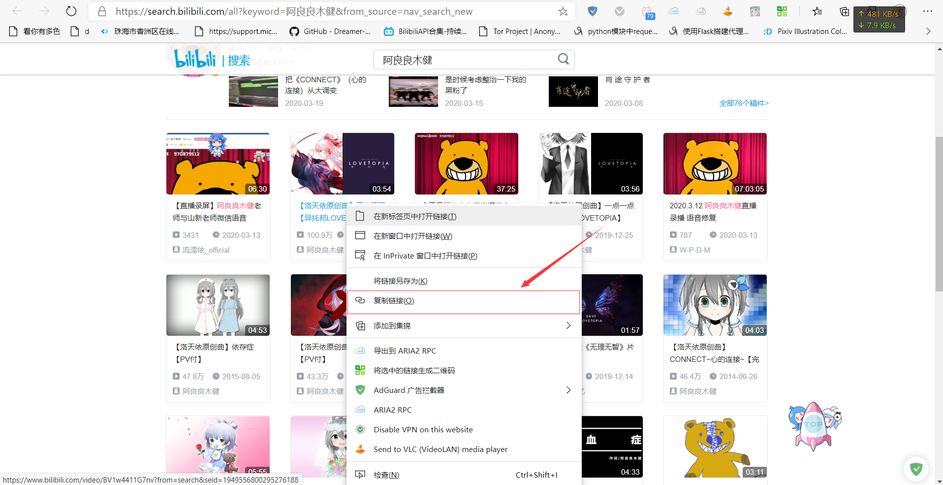Image resolution: width=943 pixels, height=485 pixels.
Task: Open the 肖途守护者 video thumbnail
Action: coord(573,92)
